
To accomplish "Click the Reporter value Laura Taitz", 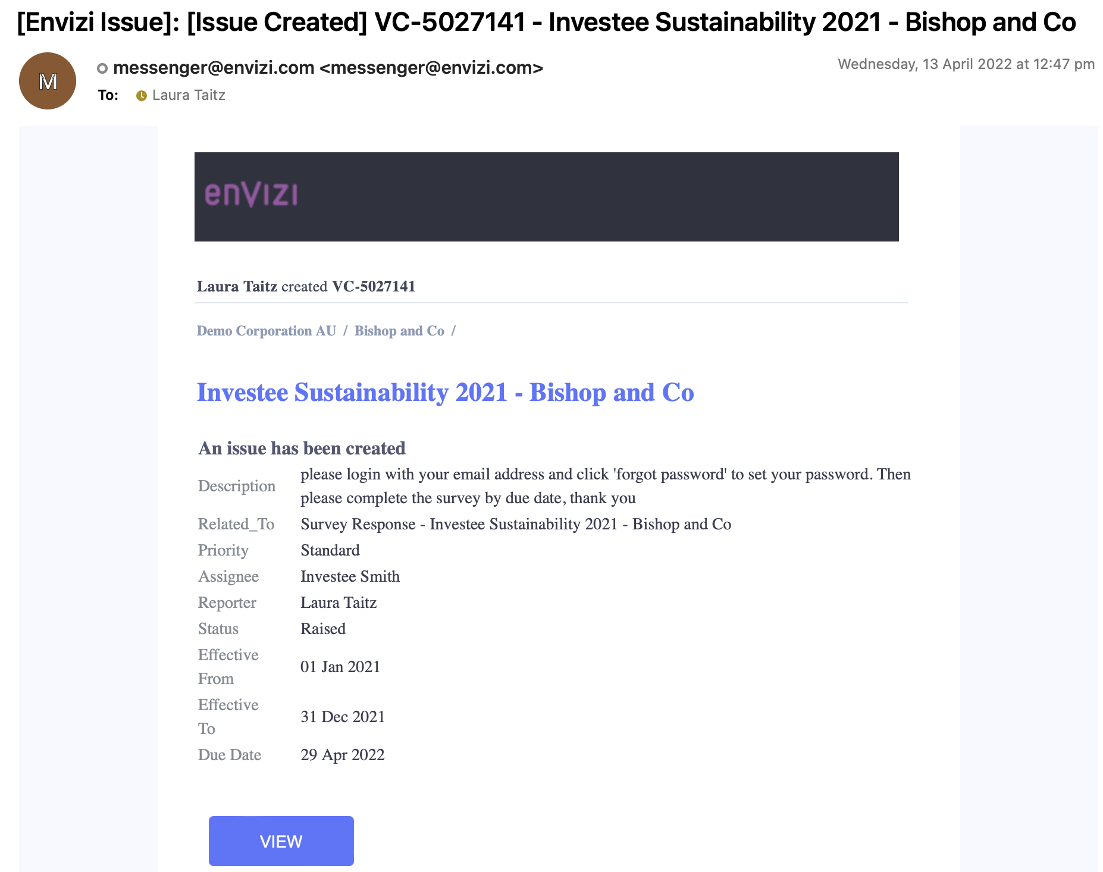I will [339, 603].
